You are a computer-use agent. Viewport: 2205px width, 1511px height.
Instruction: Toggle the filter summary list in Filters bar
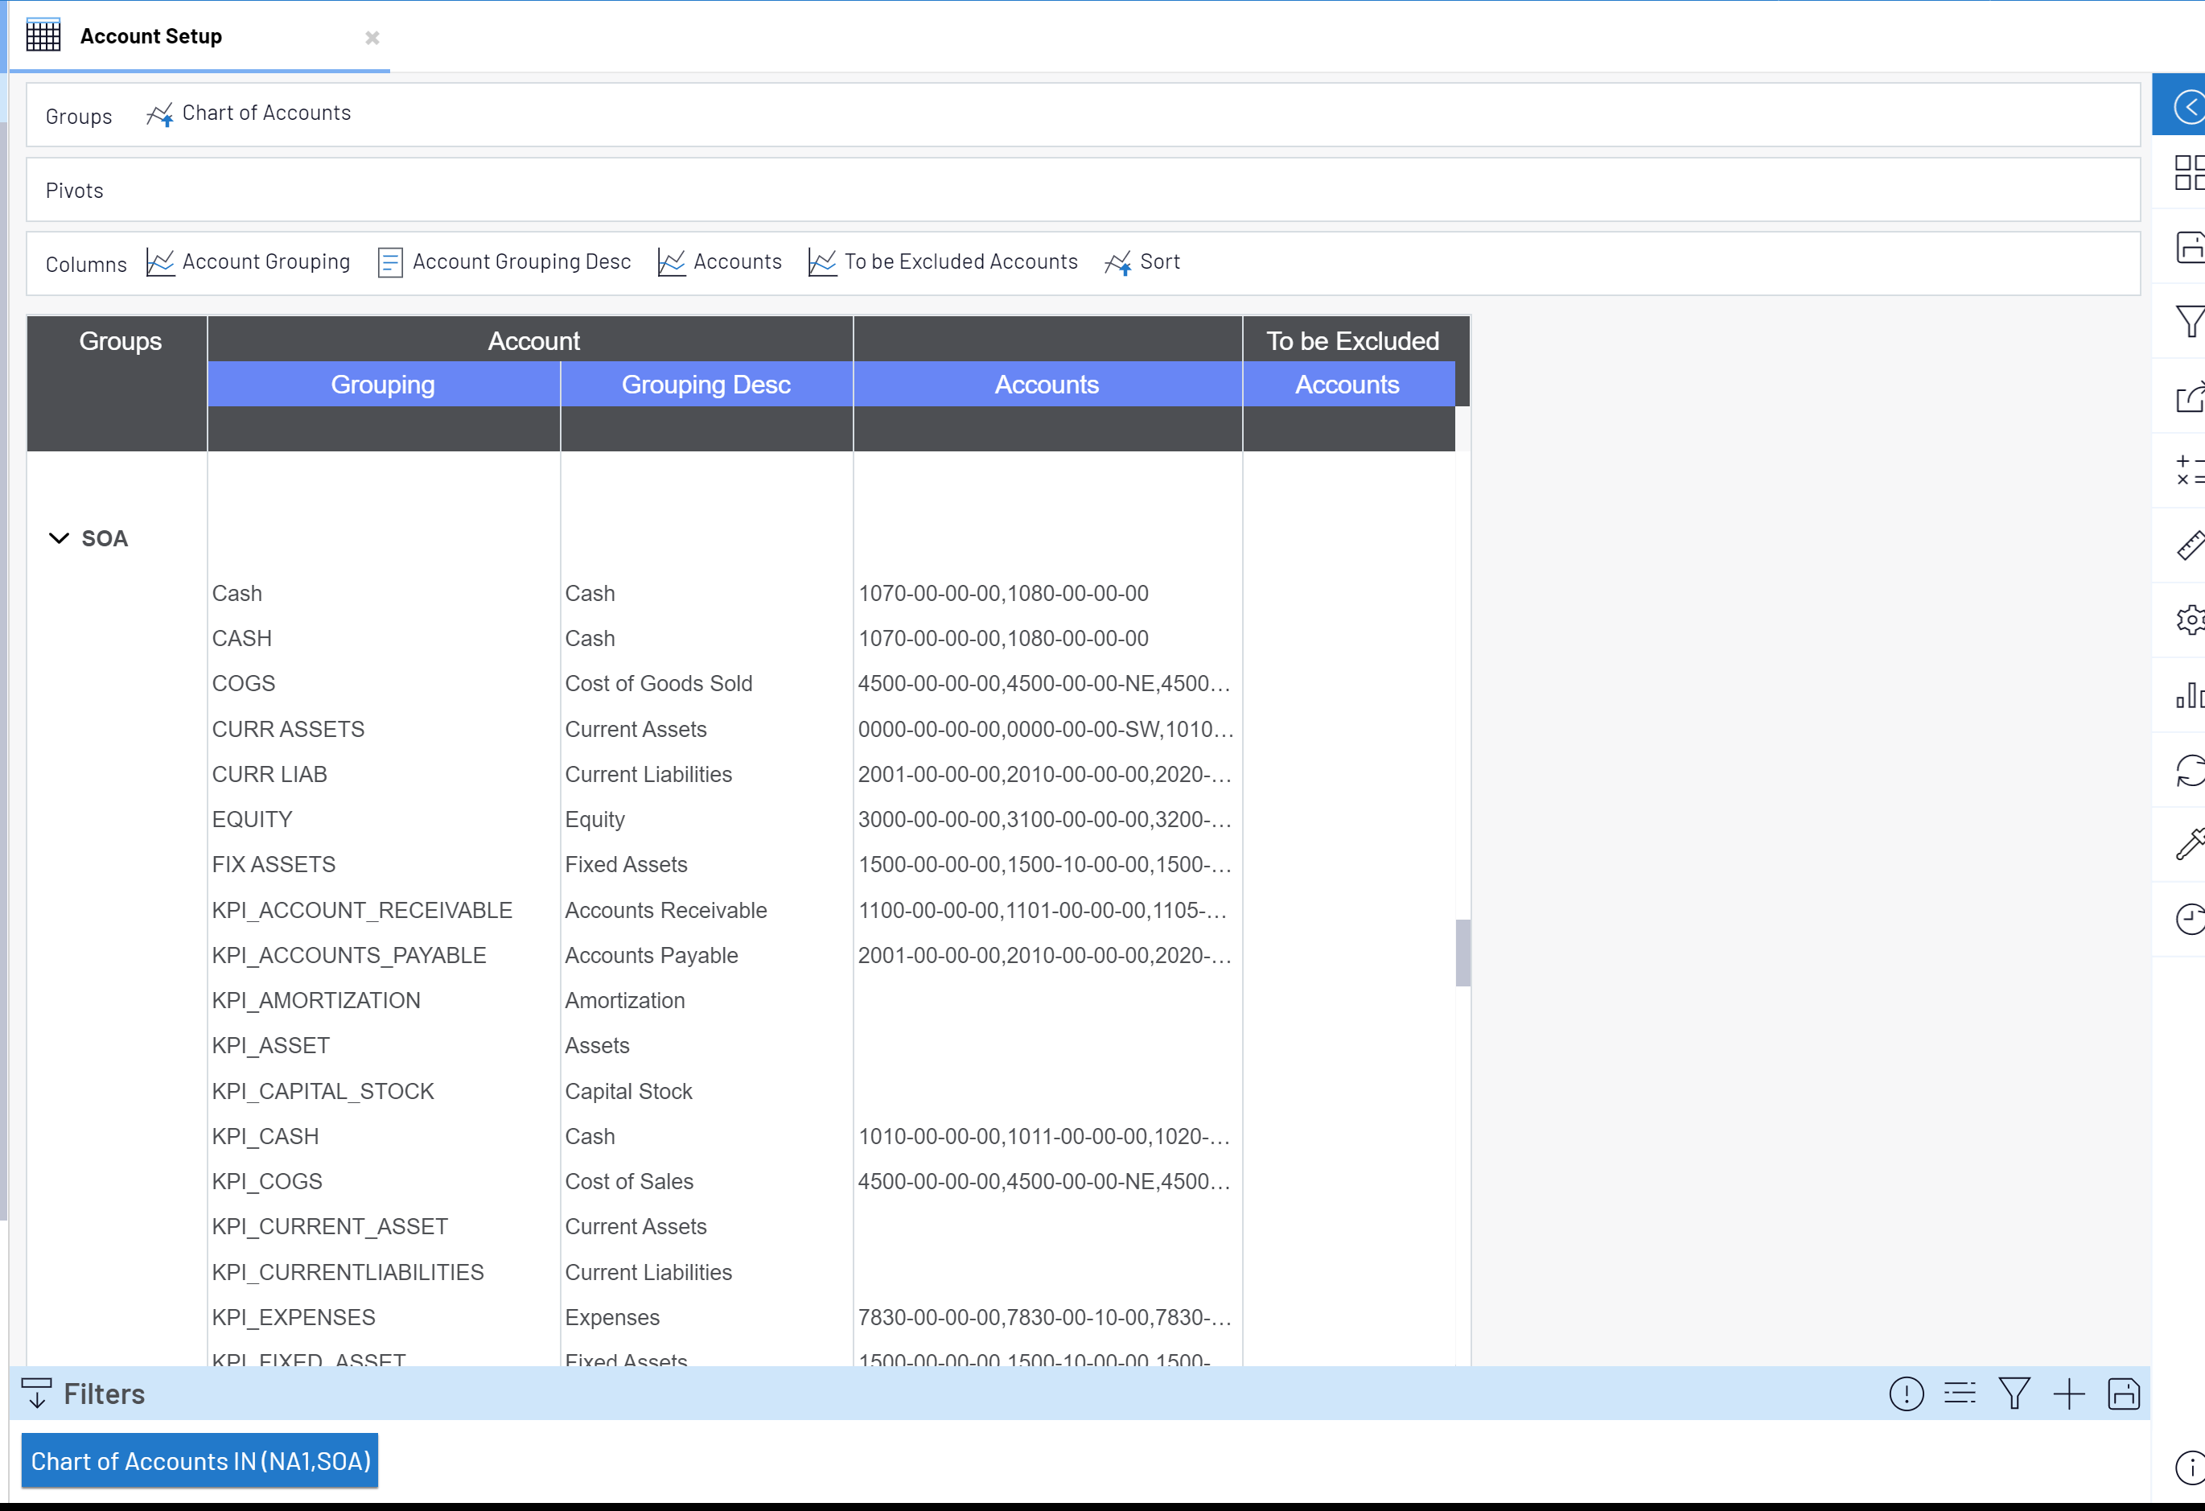pyautogui.click(x=1960, y=1394)
